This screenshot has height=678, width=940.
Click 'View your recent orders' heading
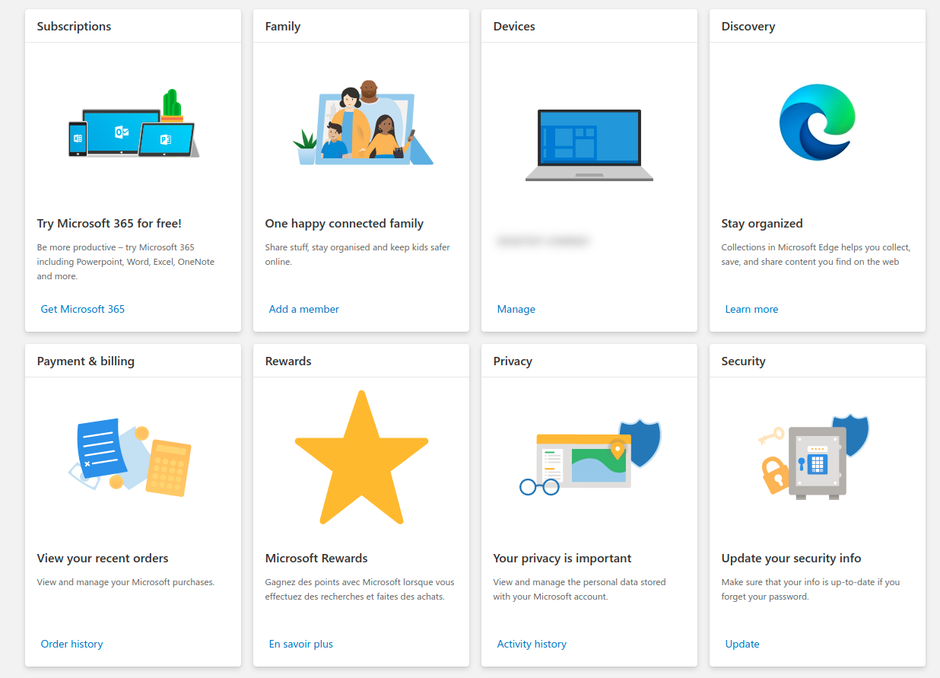pos(103,558)
